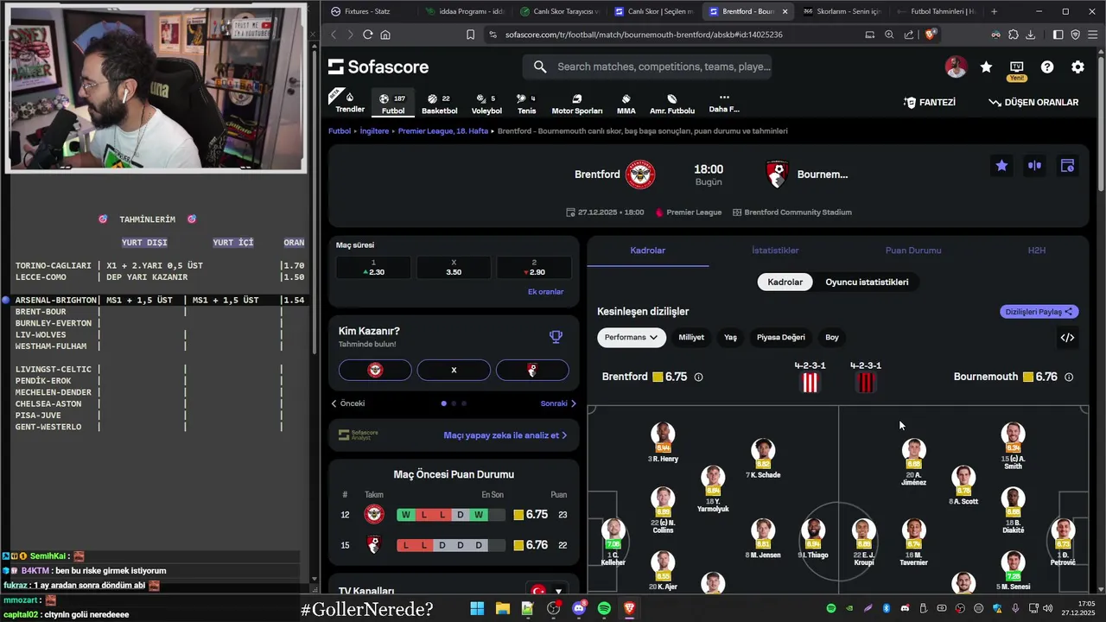Focus the Search matches input field
The image size is (1106, 622).
647,67
